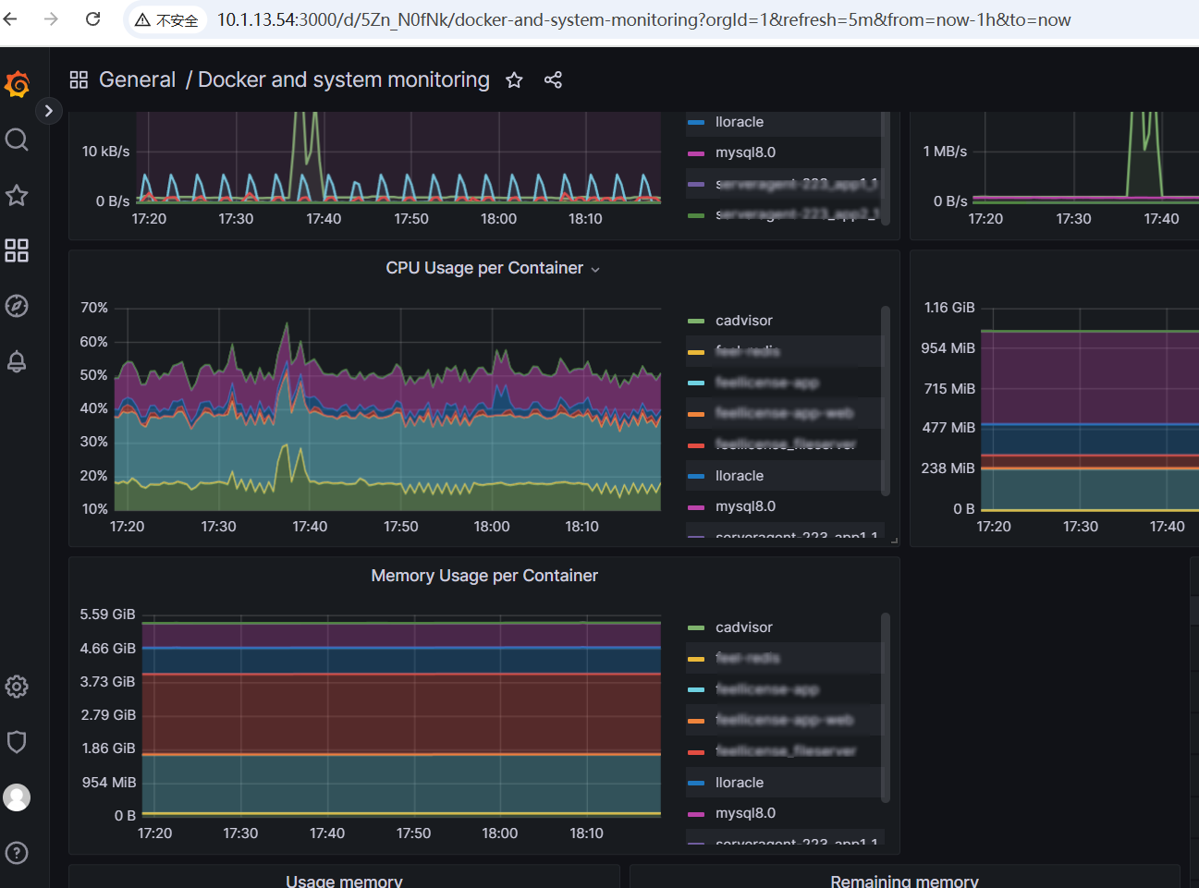The image size is (1199, 888).
Task: Click the browser forward arrow
Action: 51,18
